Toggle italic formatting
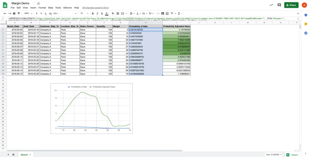This screenshot has height=157, width=309. [97, 13]
